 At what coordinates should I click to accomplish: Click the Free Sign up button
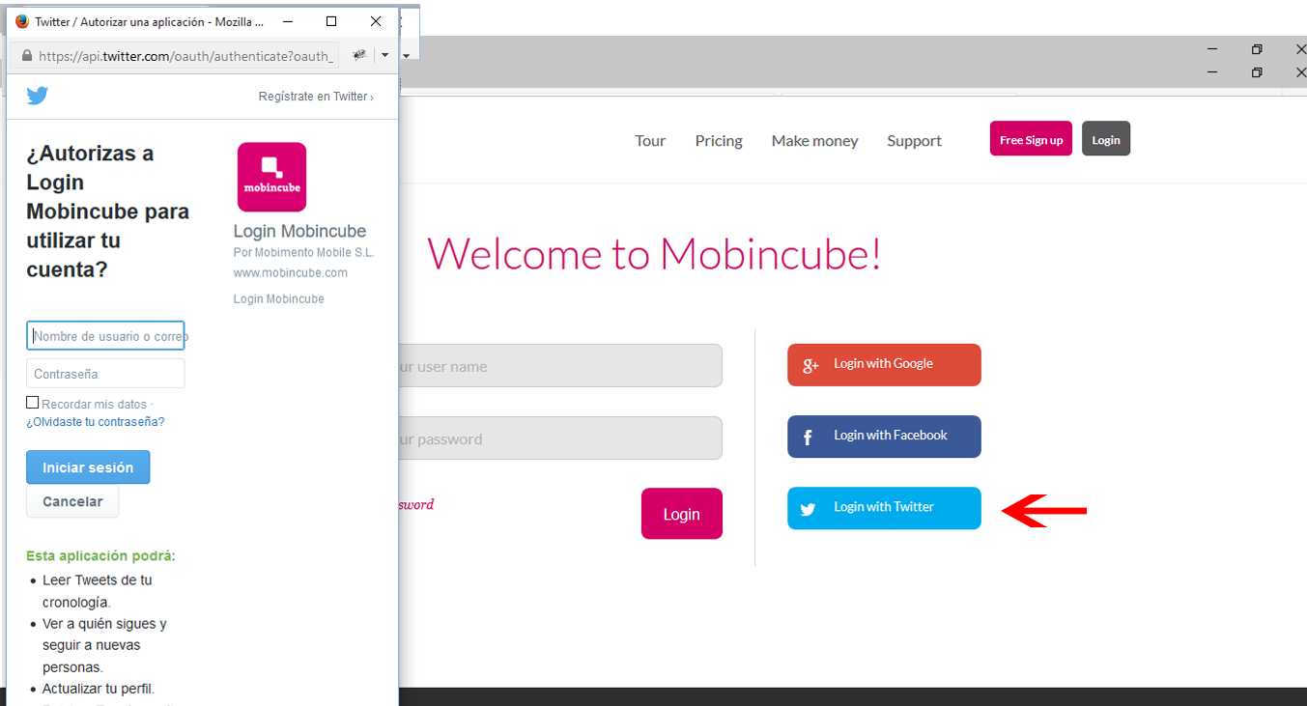tap(1031, 139)
